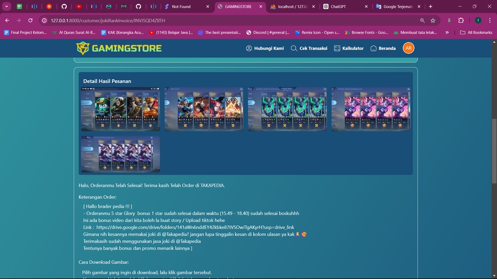Open Cek Transaksi in navbar

[x=309, y=48]
